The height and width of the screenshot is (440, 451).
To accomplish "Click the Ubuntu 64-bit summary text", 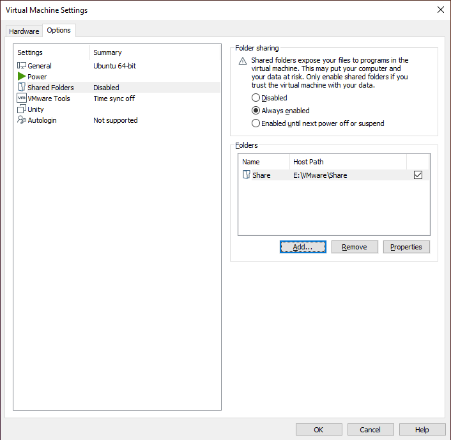I will pyautogui.click(x=114, y=66).
